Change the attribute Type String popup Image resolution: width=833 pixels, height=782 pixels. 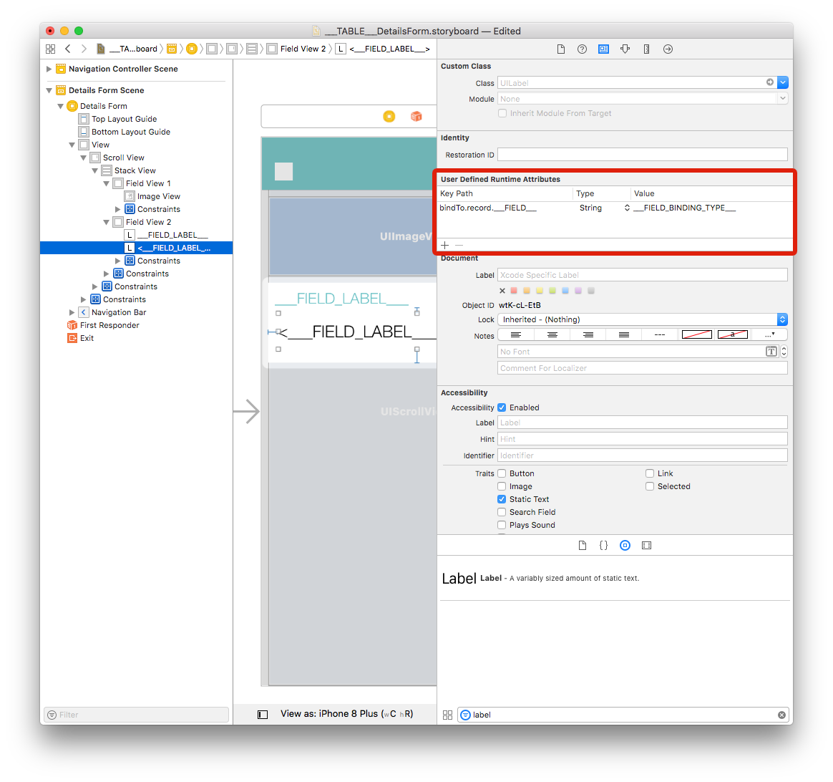(603, 208)
